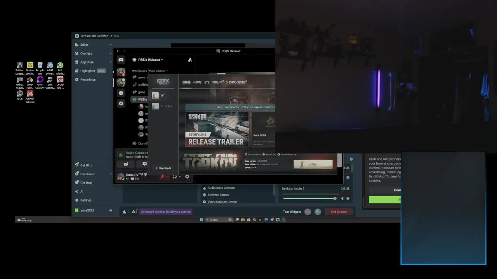Collapse Streamlabs sidebar arrow next to sane5523
This screenshot has width=497, height=279.
point(111,210)
